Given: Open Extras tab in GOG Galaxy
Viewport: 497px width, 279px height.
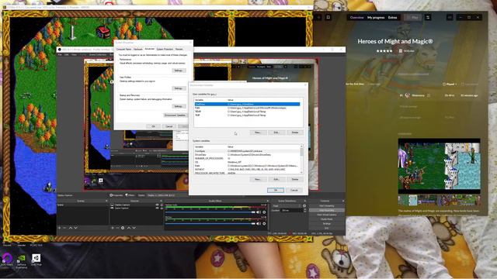Looking at the screenshot, I should click(x=392, y=17).
